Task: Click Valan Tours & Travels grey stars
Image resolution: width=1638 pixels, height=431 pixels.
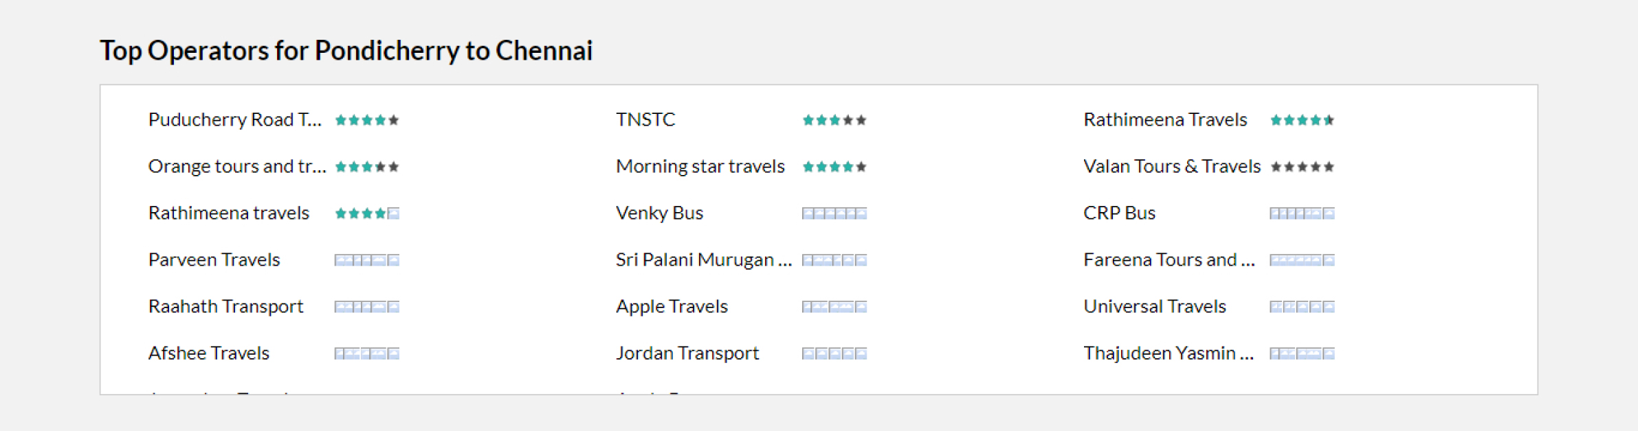Action: click(x=1302, y=167)
